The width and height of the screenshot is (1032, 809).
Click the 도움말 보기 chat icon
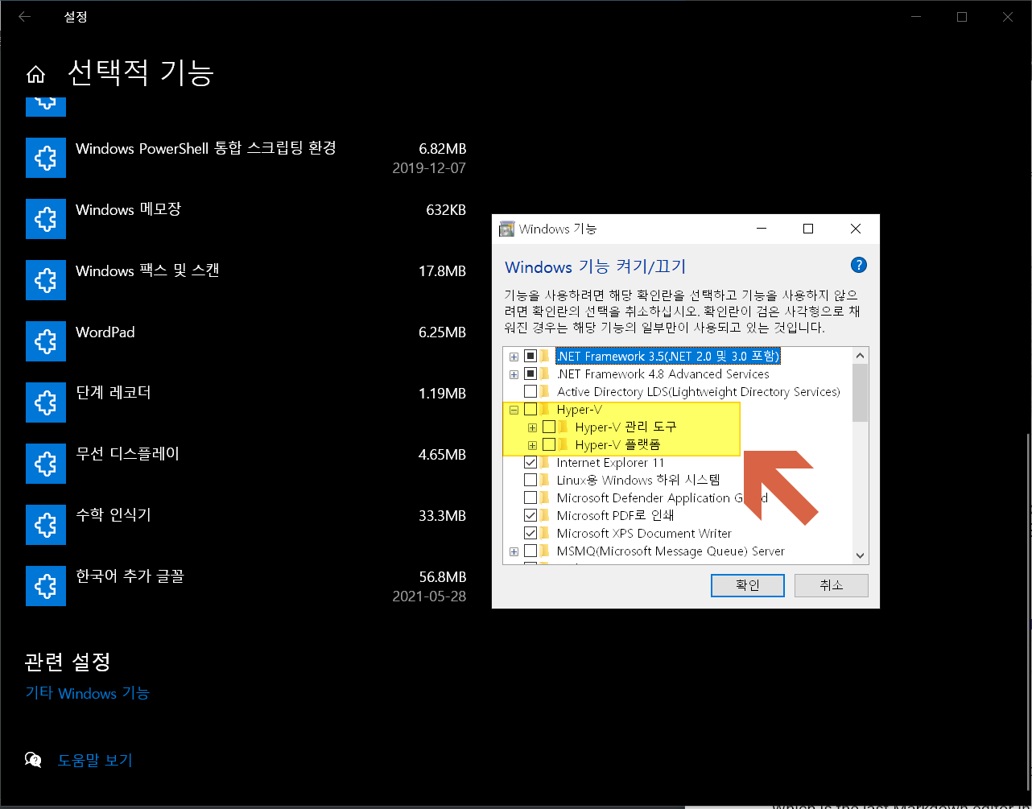coord(33,759)
